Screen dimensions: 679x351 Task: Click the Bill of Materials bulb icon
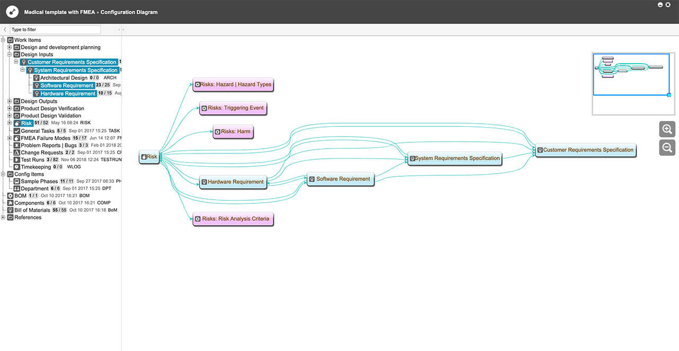pyautogui.click(x=11, y=210)
